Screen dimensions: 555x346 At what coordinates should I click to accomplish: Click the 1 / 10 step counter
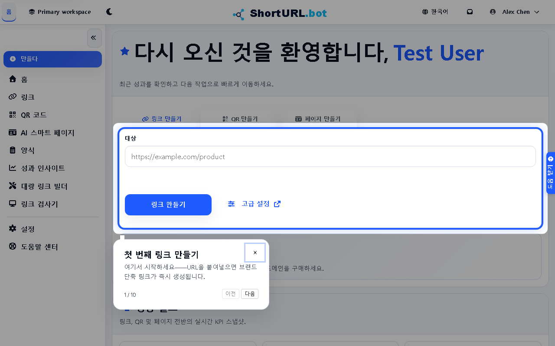pos(130,295)
